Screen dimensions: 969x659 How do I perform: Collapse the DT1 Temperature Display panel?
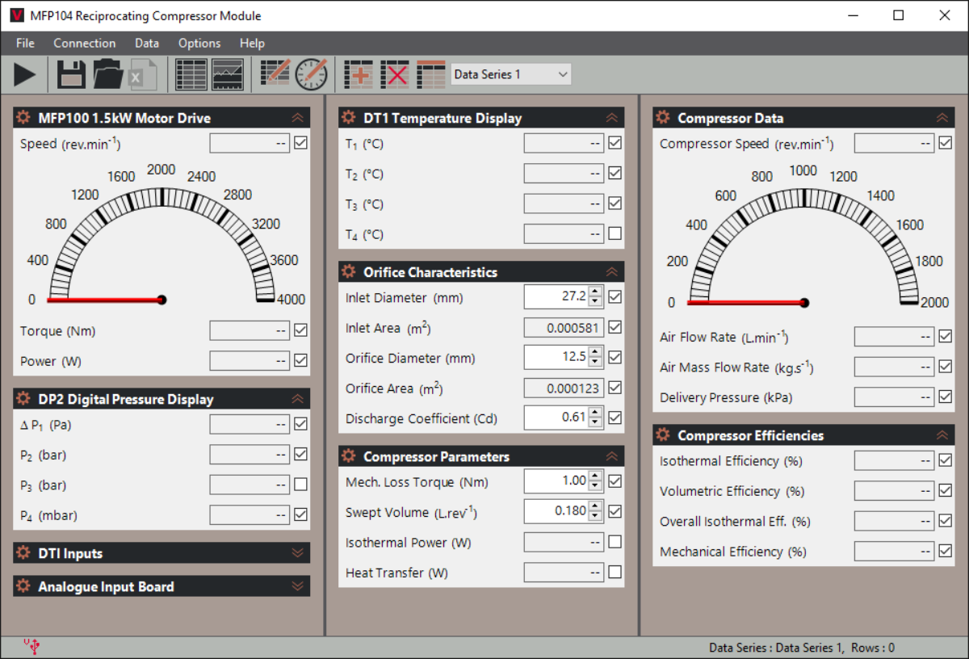612,117
